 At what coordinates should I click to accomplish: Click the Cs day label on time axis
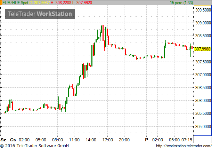click(x=13, y=140)
